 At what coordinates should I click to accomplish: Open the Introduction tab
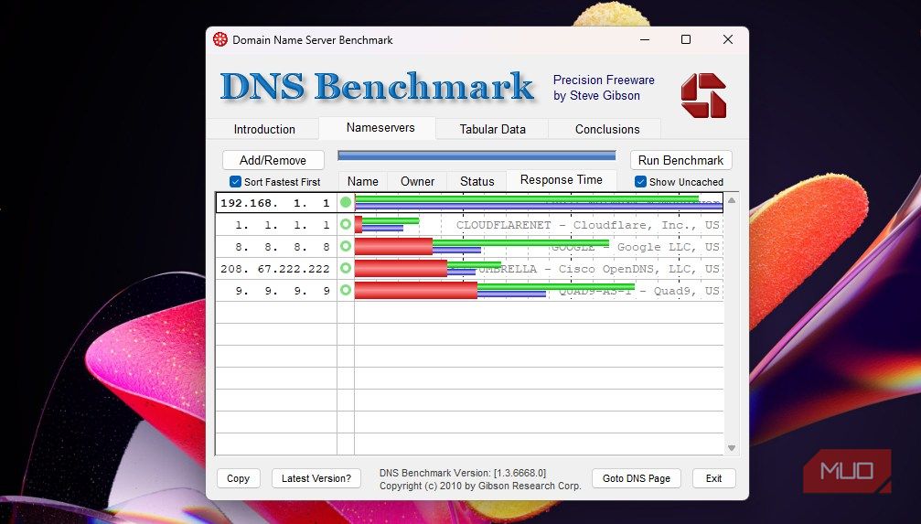pos(264,129)
